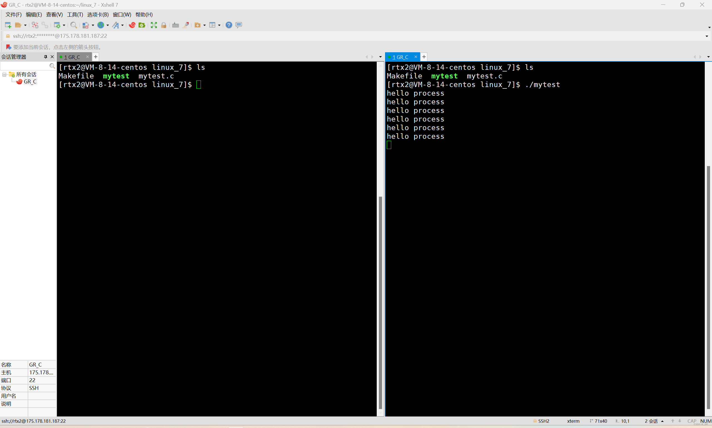Select the GR_C session in tree

30,81
